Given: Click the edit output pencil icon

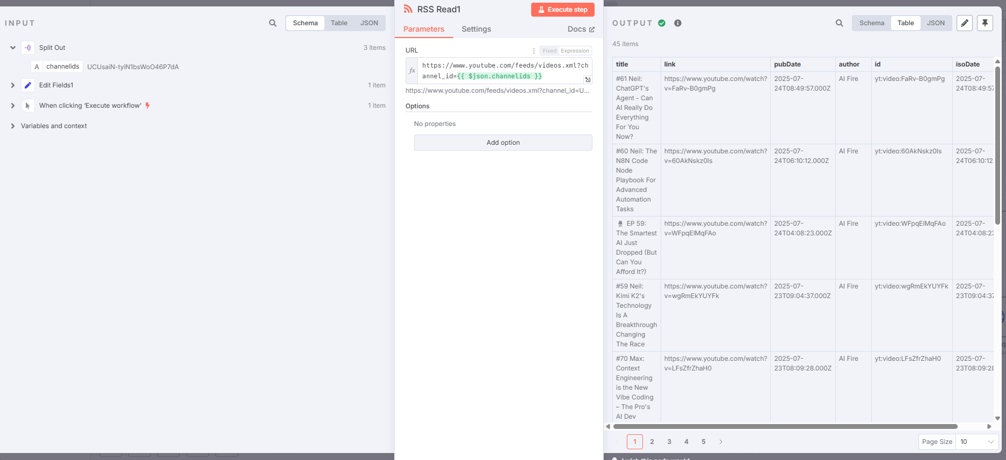Looking at the screenshot, I should tap(965, 23).
